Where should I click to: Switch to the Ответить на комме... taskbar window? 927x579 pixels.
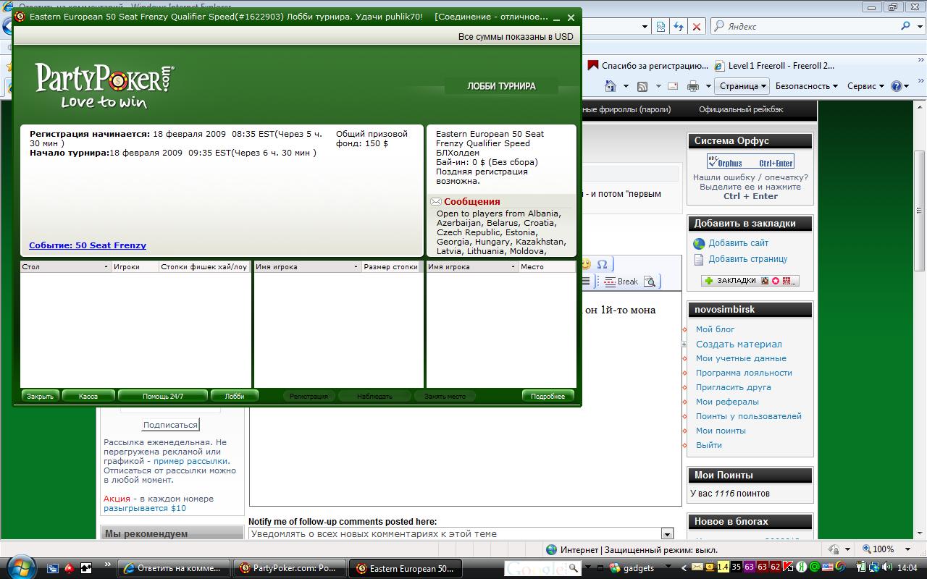[174, 568]
